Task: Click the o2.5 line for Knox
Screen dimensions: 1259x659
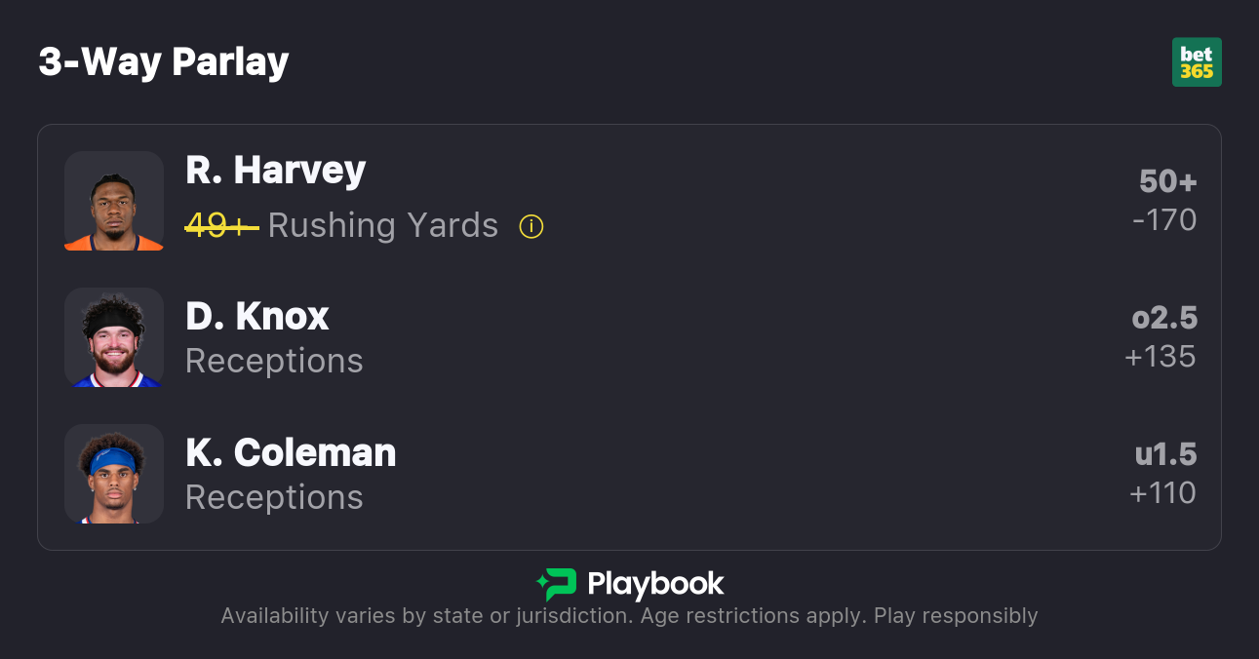Action: (x=1164, y=318)
